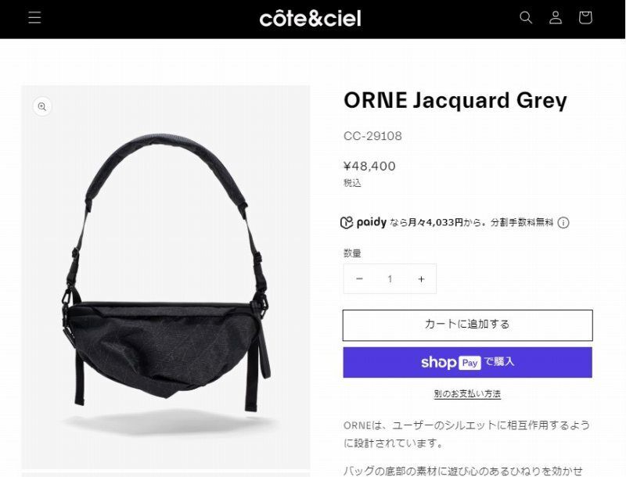Increase quantity with plus button
626x477 pixels.
coord(421,279)
